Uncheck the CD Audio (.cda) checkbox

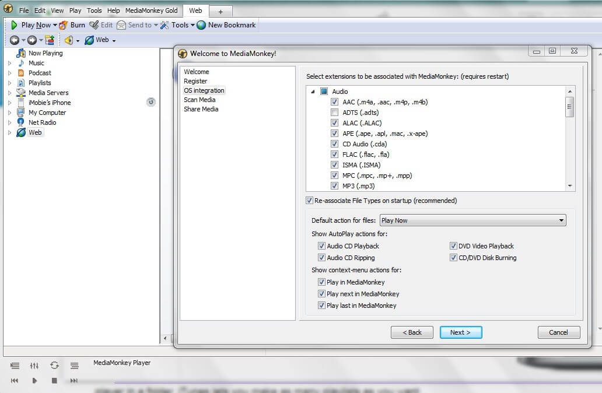(334, 144)
